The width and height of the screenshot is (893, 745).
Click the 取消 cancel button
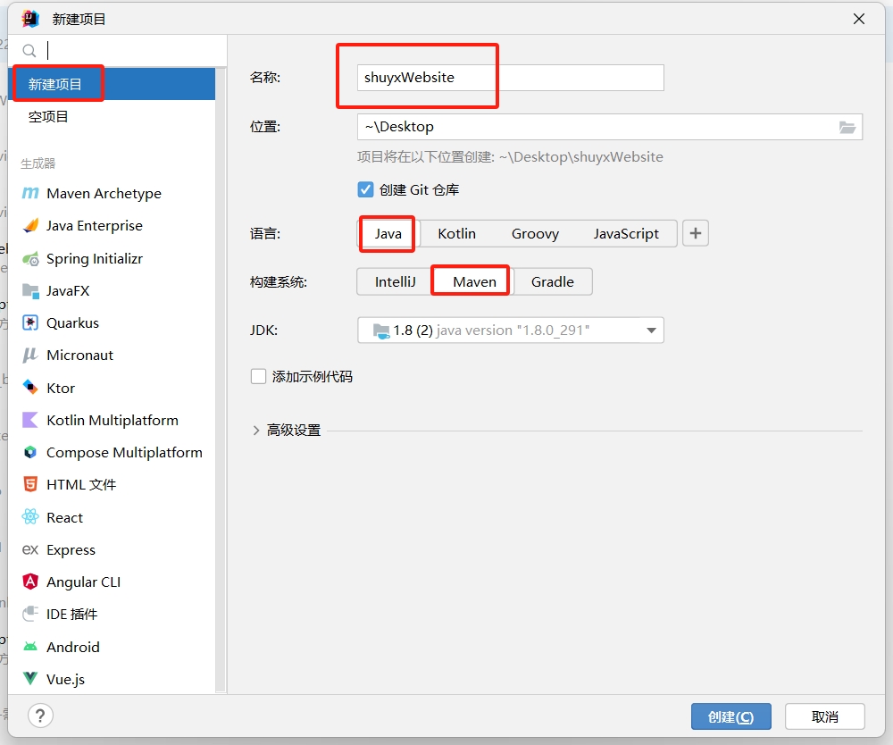click(824, 716)
